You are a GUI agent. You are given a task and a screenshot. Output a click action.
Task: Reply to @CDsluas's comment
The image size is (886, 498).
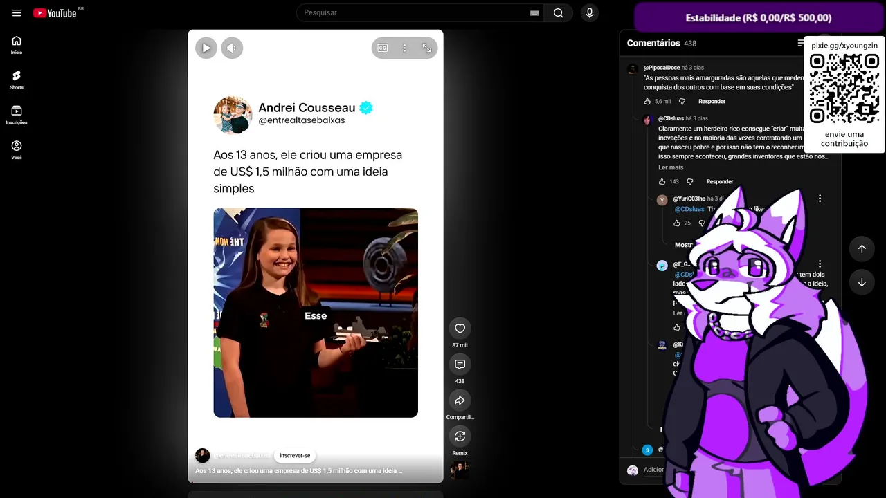[x=720, y=182]
